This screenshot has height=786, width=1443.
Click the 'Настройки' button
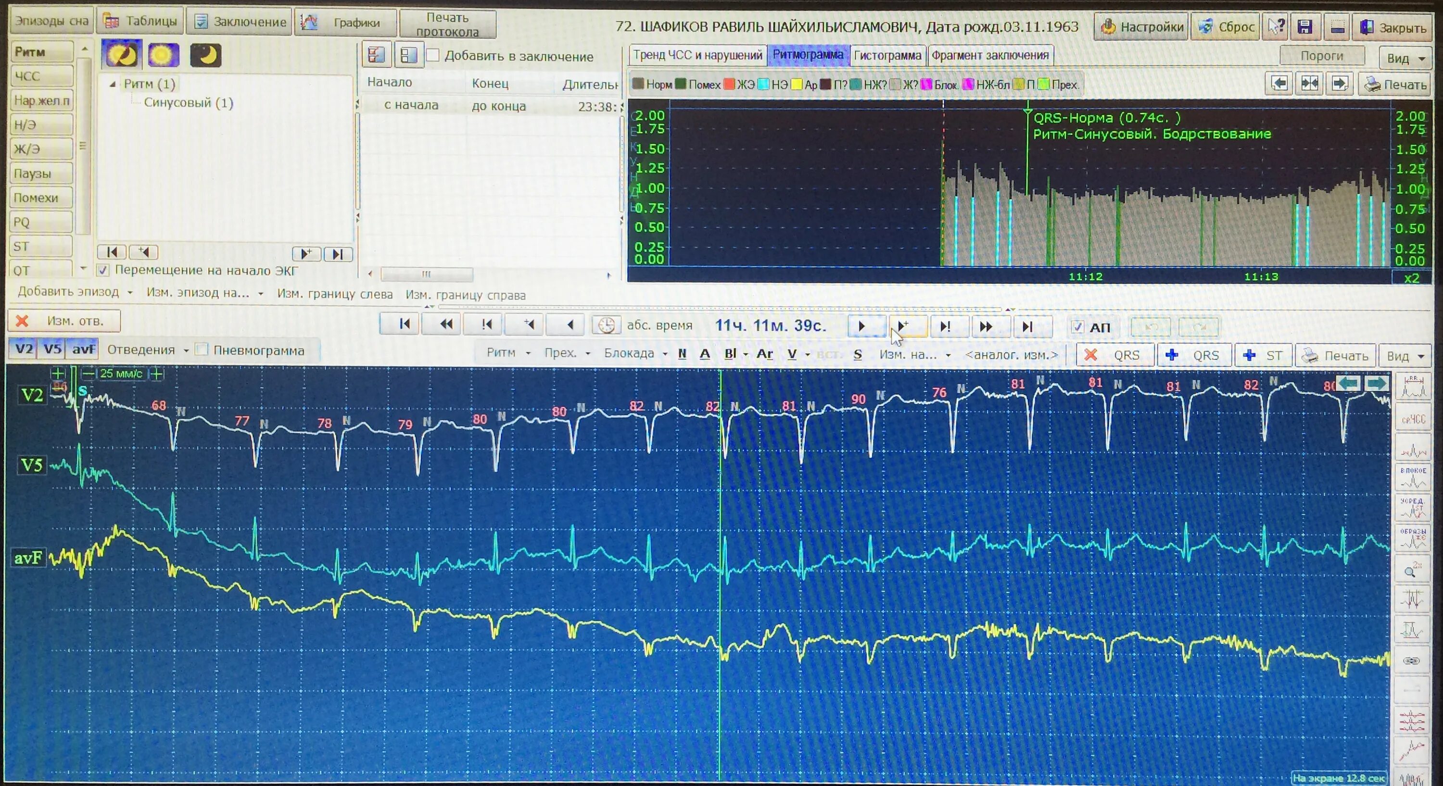(1141, 27)
